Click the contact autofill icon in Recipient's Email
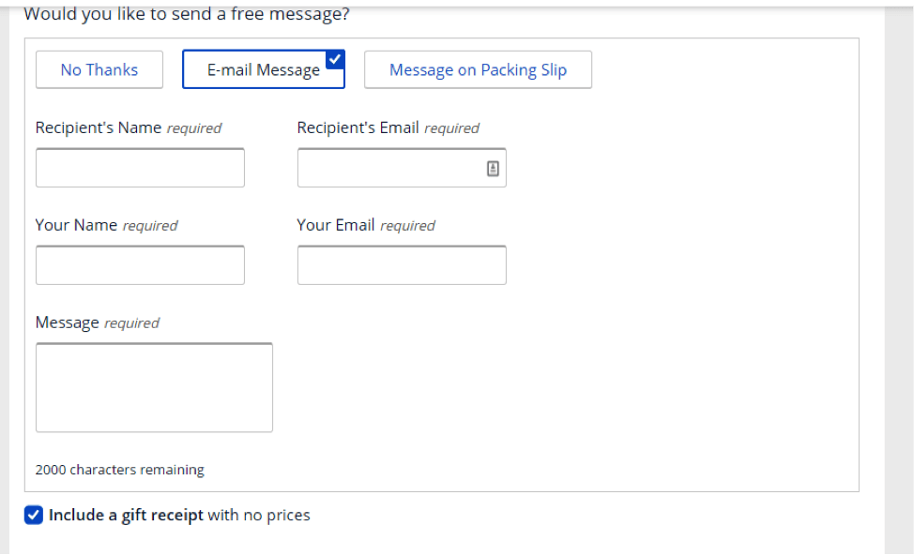 point(493,169)
